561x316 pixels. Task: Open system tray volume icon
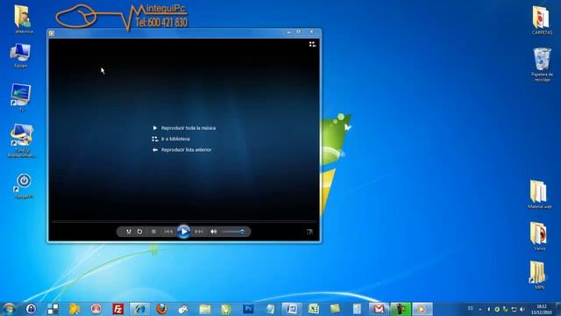click(x=522, y=309)
